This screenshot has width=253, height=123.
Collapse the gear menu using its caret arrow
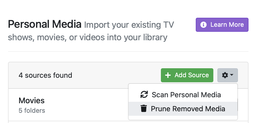click(x=232, y=75)
